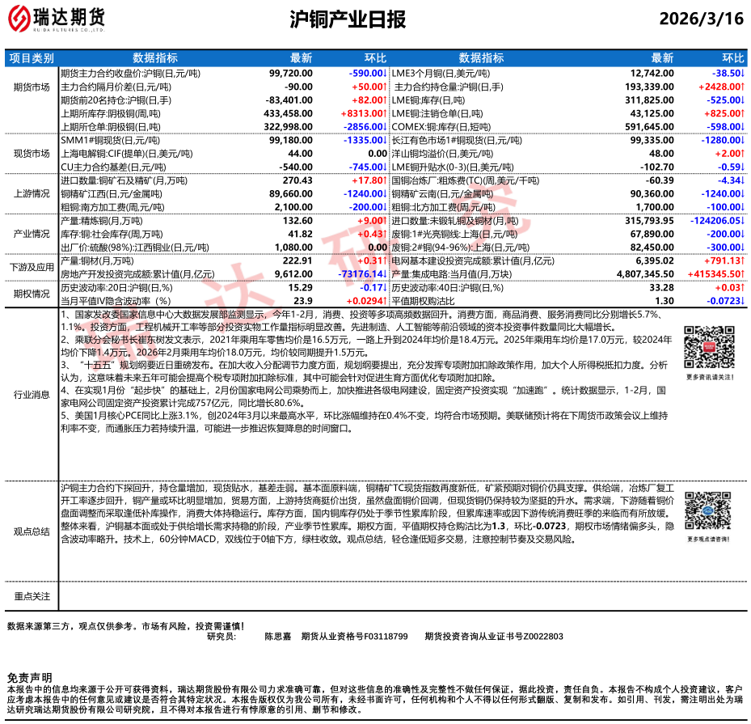Image resolution: width=751 pixels, height=724 pixels.
Task: Select the LME3个月铜 price value 12,742.00
Action: [x=652, y=73]
